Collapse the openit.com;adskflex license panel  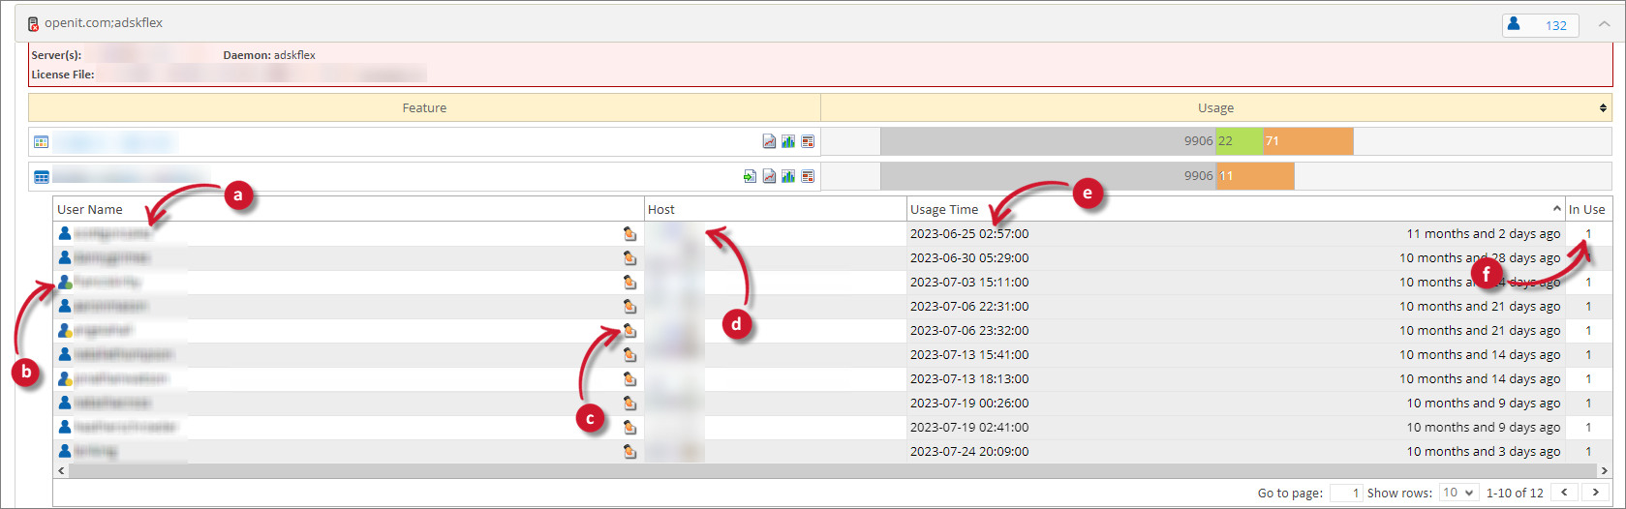pyautogui.click(x=1604, y=24)
